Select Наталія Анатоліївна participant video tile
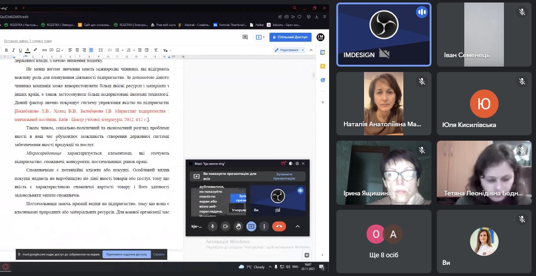Screen dimensions: 536x276 point(384,104)
